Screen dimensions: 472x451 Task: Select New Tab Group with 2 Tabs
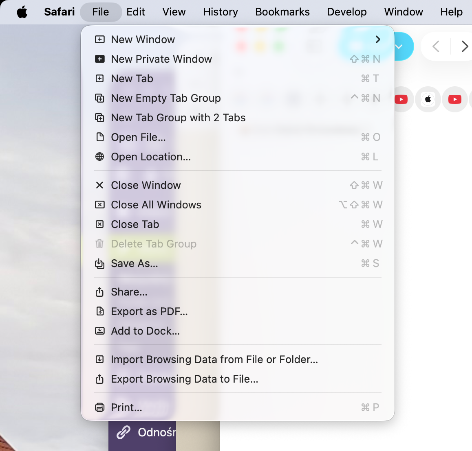(178, 118)
